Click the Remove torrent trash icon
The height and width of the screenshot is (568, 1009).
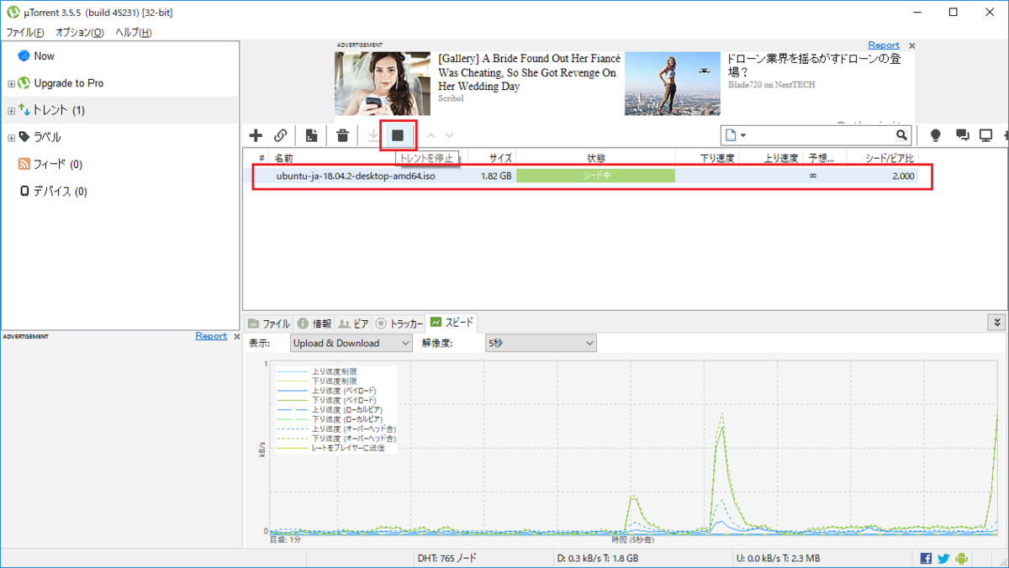click(343, 135)
